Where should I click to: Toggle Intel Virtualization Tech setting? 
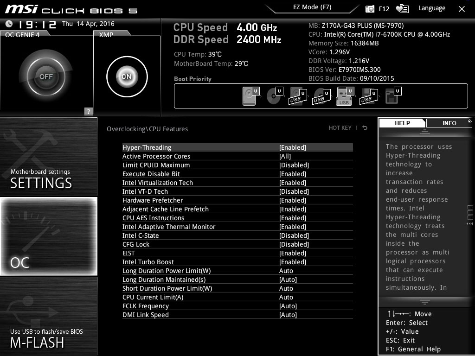pos(237,183)
